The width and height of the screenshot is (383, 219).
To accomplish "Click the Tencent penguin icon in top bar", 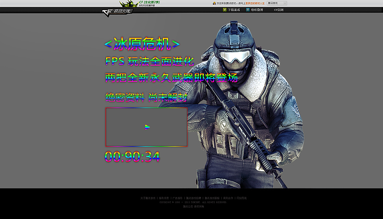I will tap(214, 3).
